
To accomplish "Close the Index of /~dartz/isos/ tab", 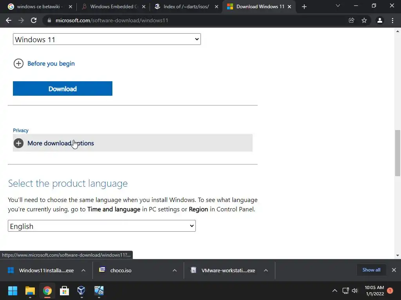I will [x=217, y=7].
